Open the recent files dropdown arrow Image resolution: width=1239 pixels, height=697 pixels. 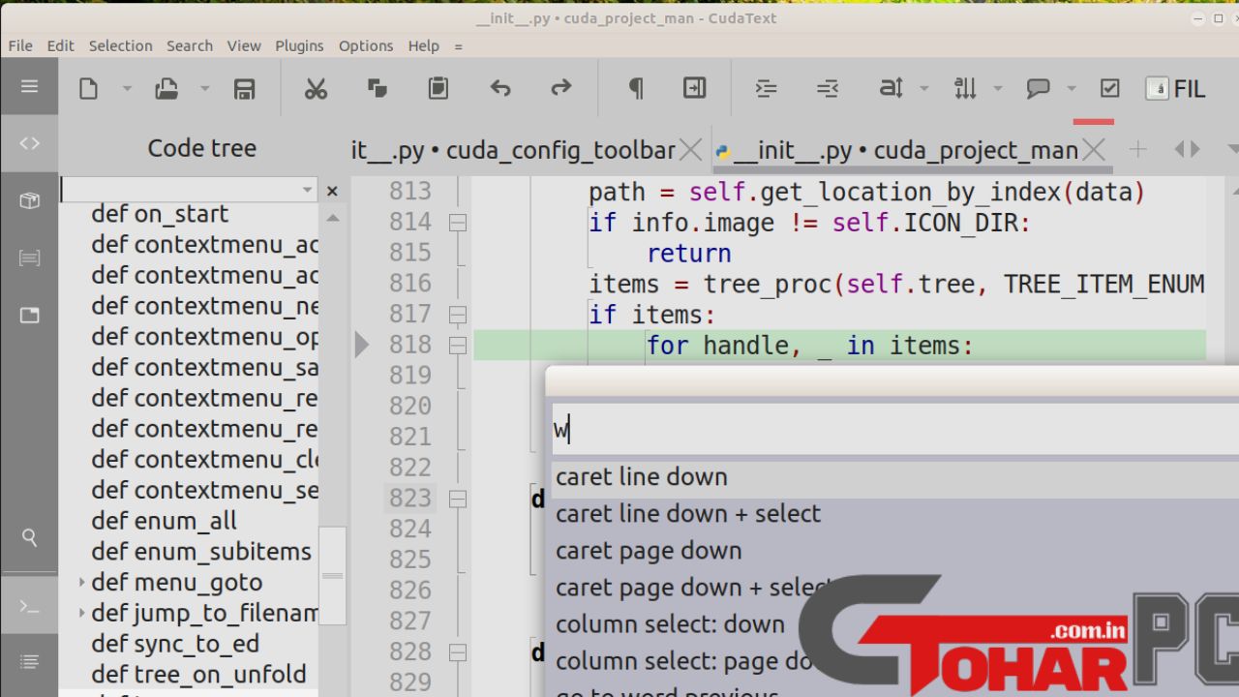point(205,89)
